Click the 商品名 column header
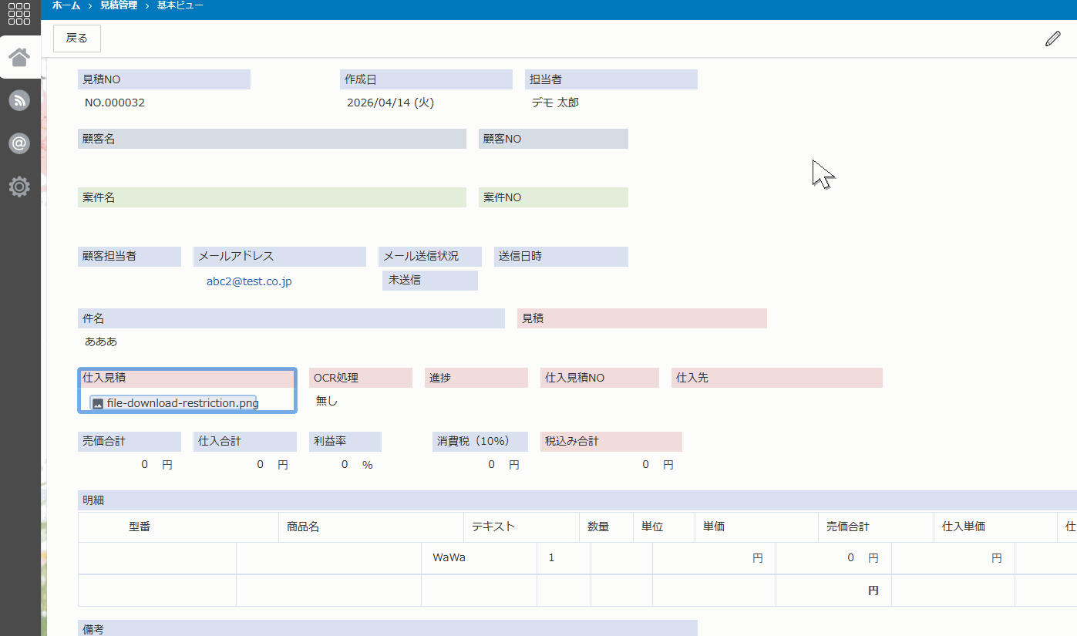The width and height of the screenshot is (1077, 636). coord(371,527)
